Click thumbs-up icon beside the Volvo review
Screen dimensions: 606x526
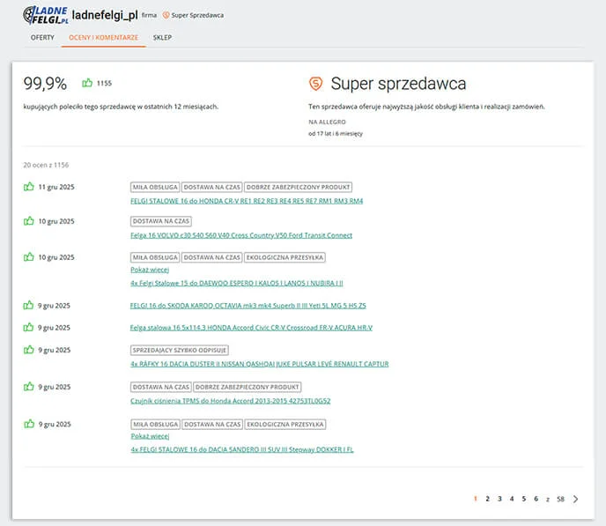point(29,221)
